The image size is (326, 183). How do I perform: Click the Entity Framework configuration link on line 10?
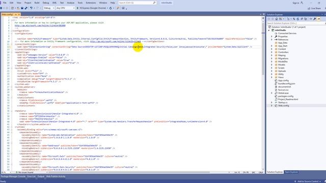click(x=116, y=41)
